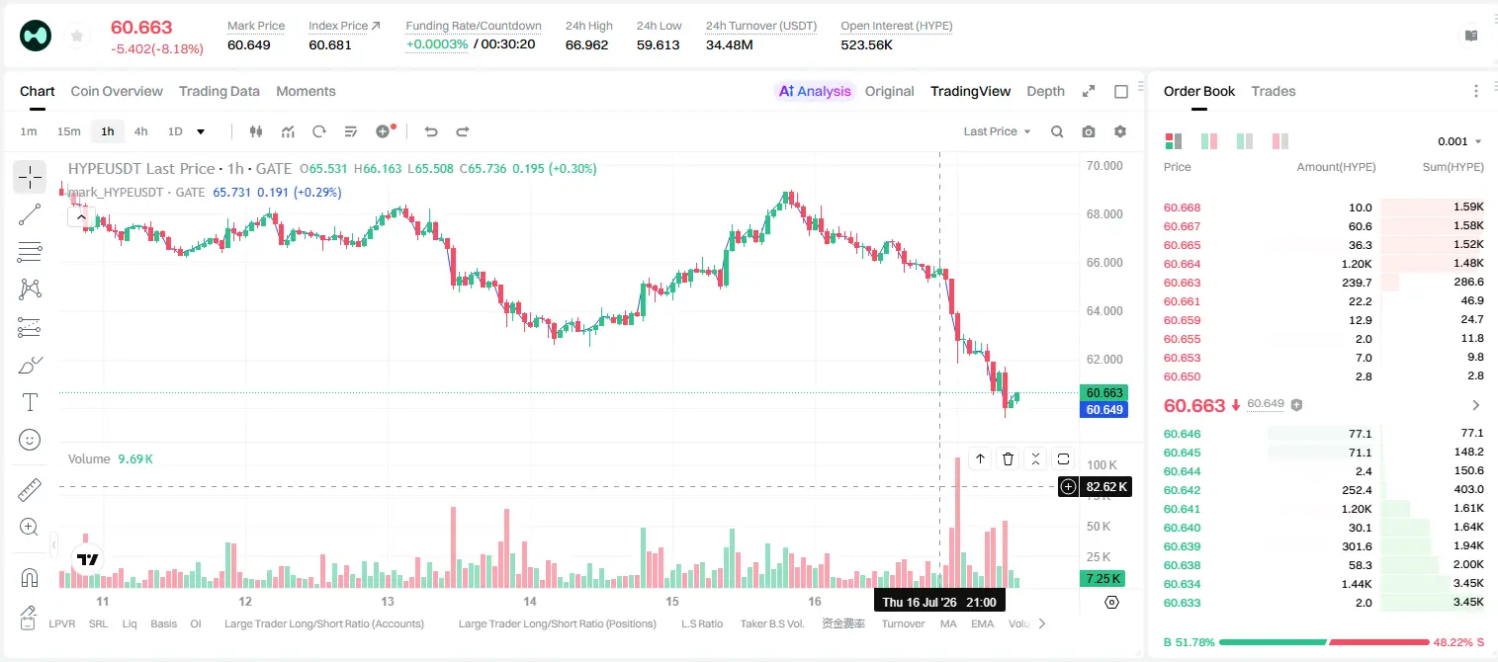Viewport: 1498px width, 662px height.
Task: Add HYPE to favorites star
Action: tap(76, 36)
